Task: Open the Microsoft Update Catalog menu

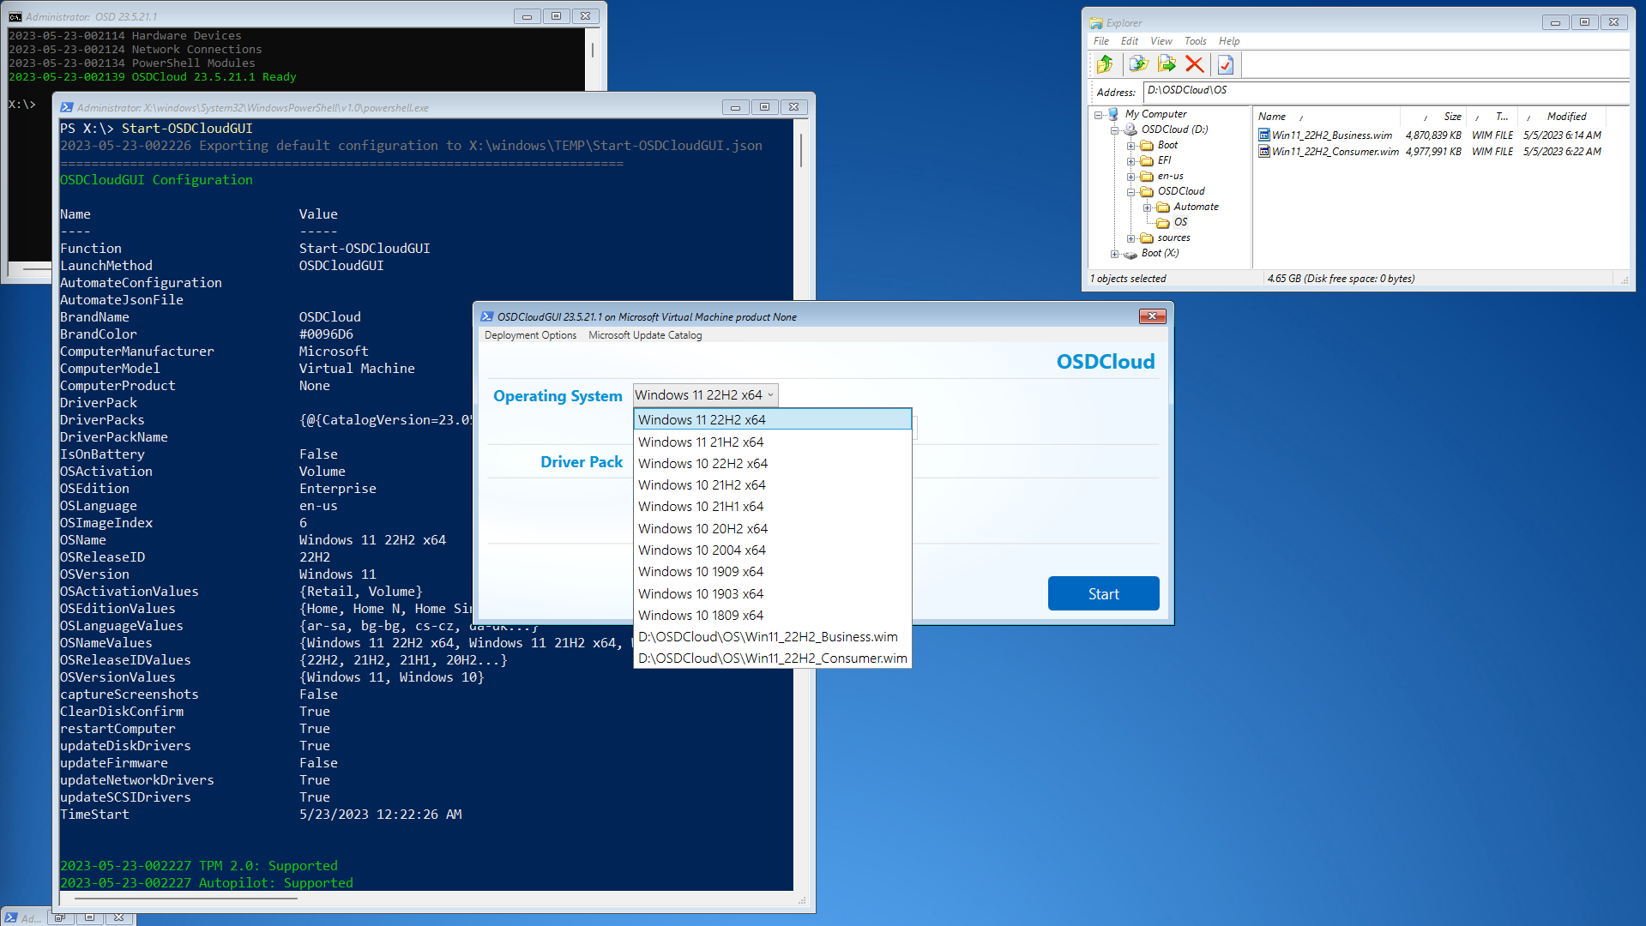Action: tap(645, 335)
